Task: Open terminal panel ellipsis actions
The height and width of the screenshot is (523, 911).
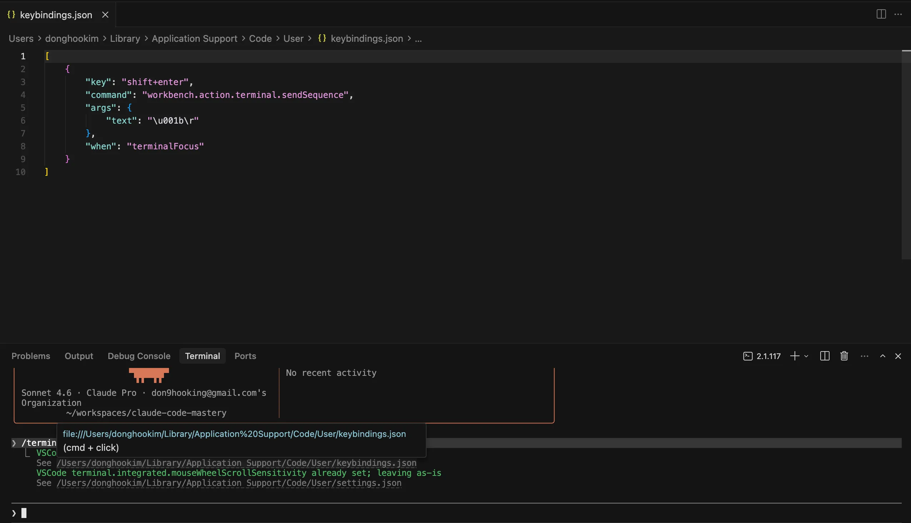Action: click(x=864, y=356)
